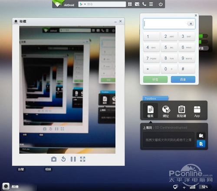Open the Google Play search source dropdown
The image size is (217, 191).
point(82,4)
